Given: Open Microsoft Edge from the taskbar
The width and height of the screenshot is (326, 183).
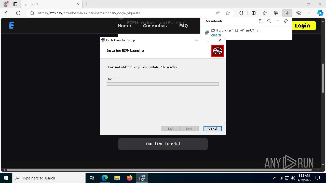Looking at the screenshot, I should tap(104, 178).
